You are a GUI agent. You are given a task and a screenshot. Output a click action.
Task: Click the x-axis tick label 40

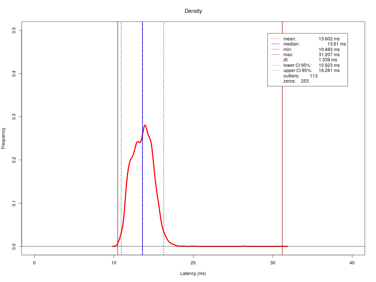pos(352,263)
